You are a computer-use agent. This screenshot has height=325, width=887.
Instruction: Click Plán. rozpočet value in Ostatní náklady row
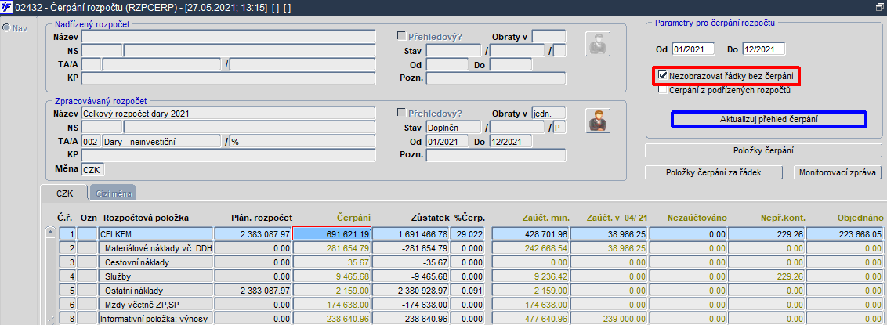tap(253, 291)
